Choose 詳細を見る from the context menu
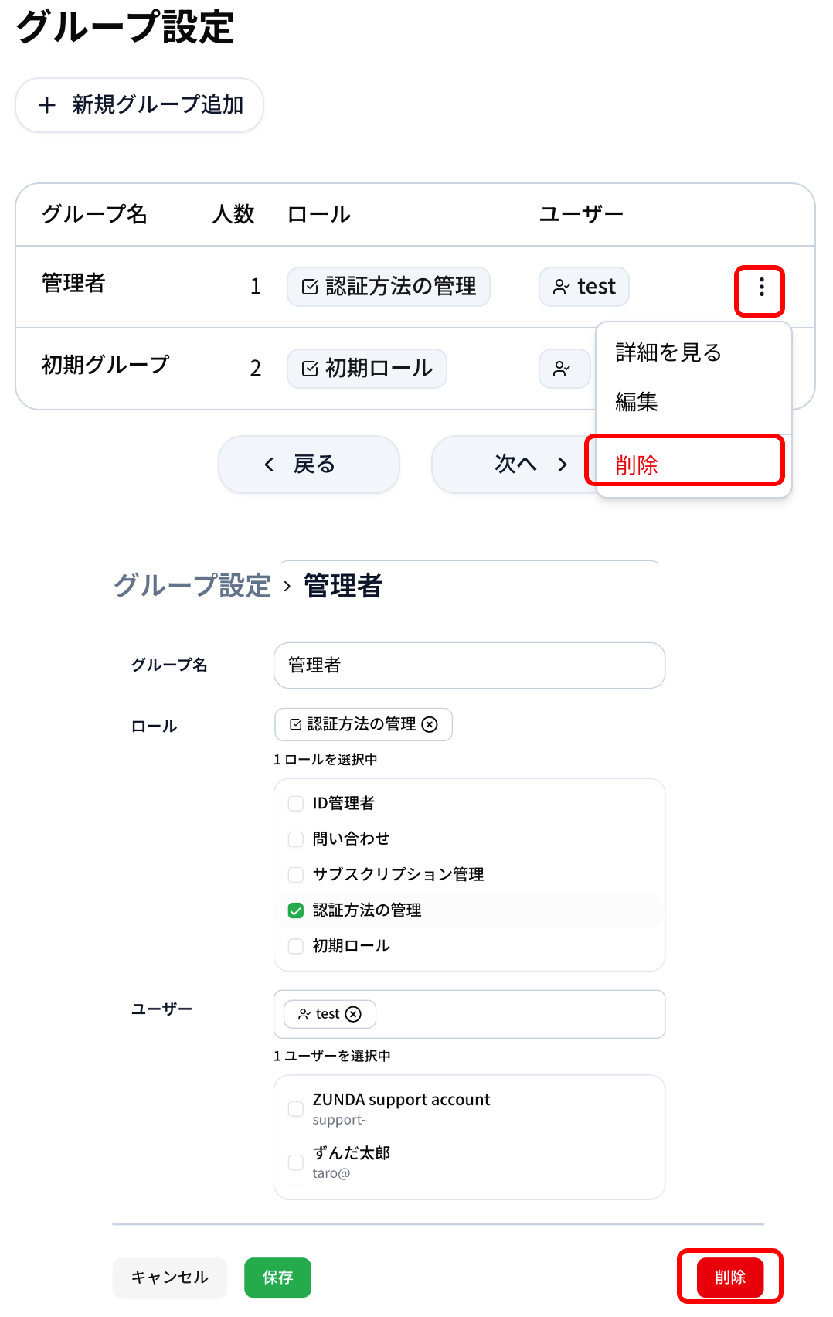The width and height of the screenshot is (833, 1317). 668,352
